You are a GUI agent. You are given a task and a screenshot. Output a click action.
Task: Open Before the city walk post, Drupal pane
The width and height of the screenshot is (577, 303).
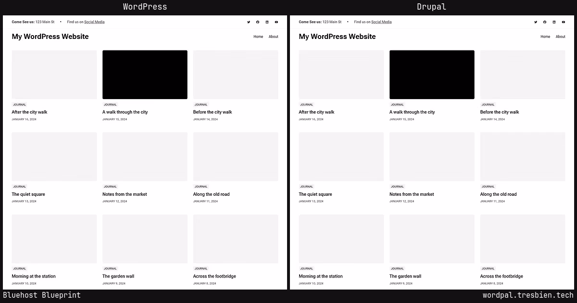500,112
